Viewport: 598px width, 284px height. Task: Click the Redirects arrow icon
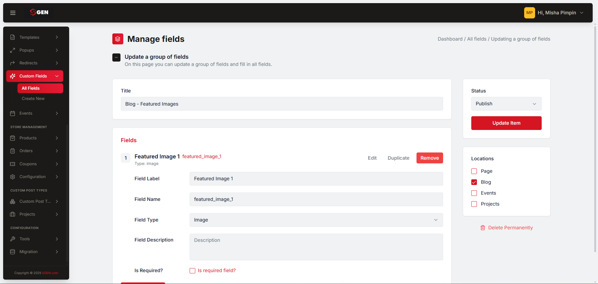[13, 63]
